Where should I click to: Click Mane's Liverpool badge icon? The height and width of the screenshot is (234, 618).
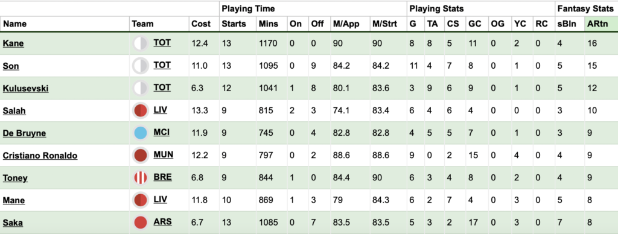coord(141,200)
